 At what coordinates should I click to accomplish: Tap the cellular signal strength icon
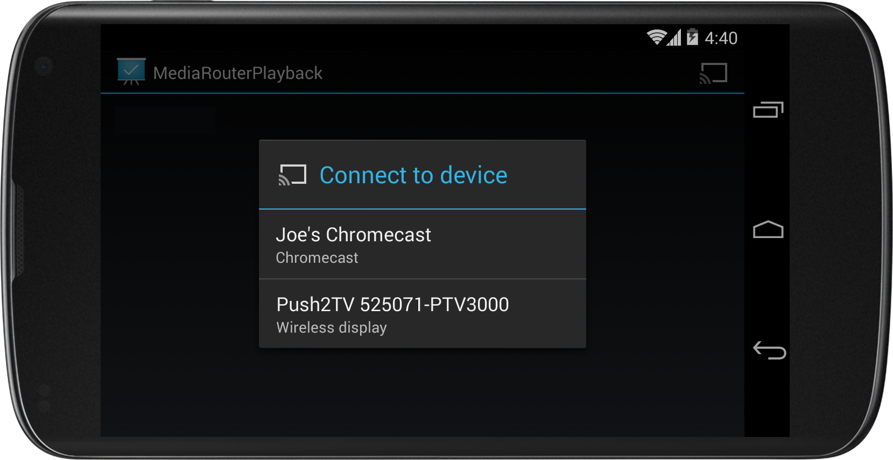674,38
